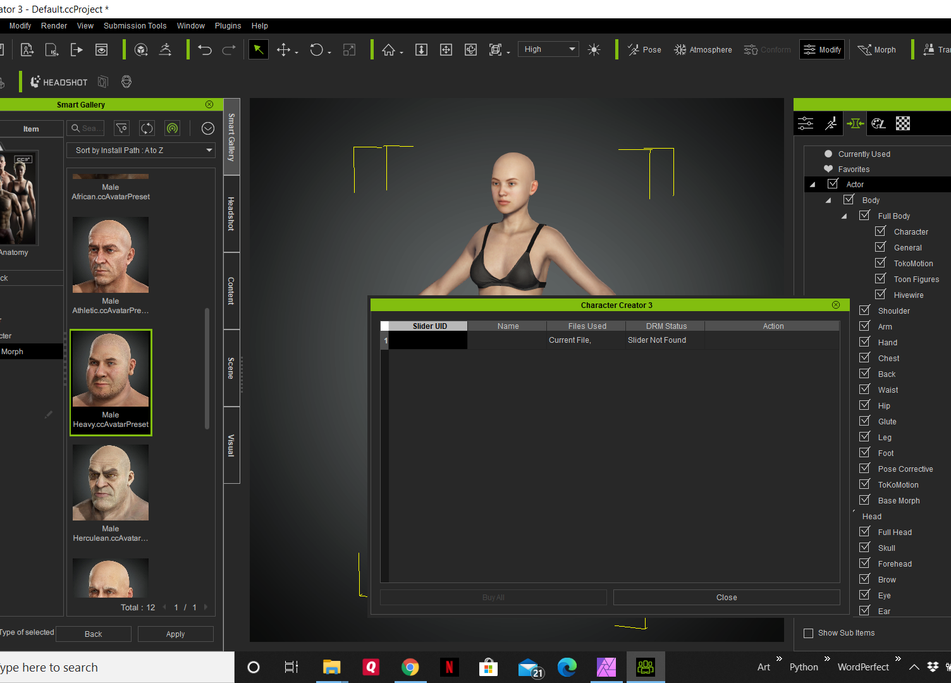Click the Smart Gallery filter icon

pos(121,128)
